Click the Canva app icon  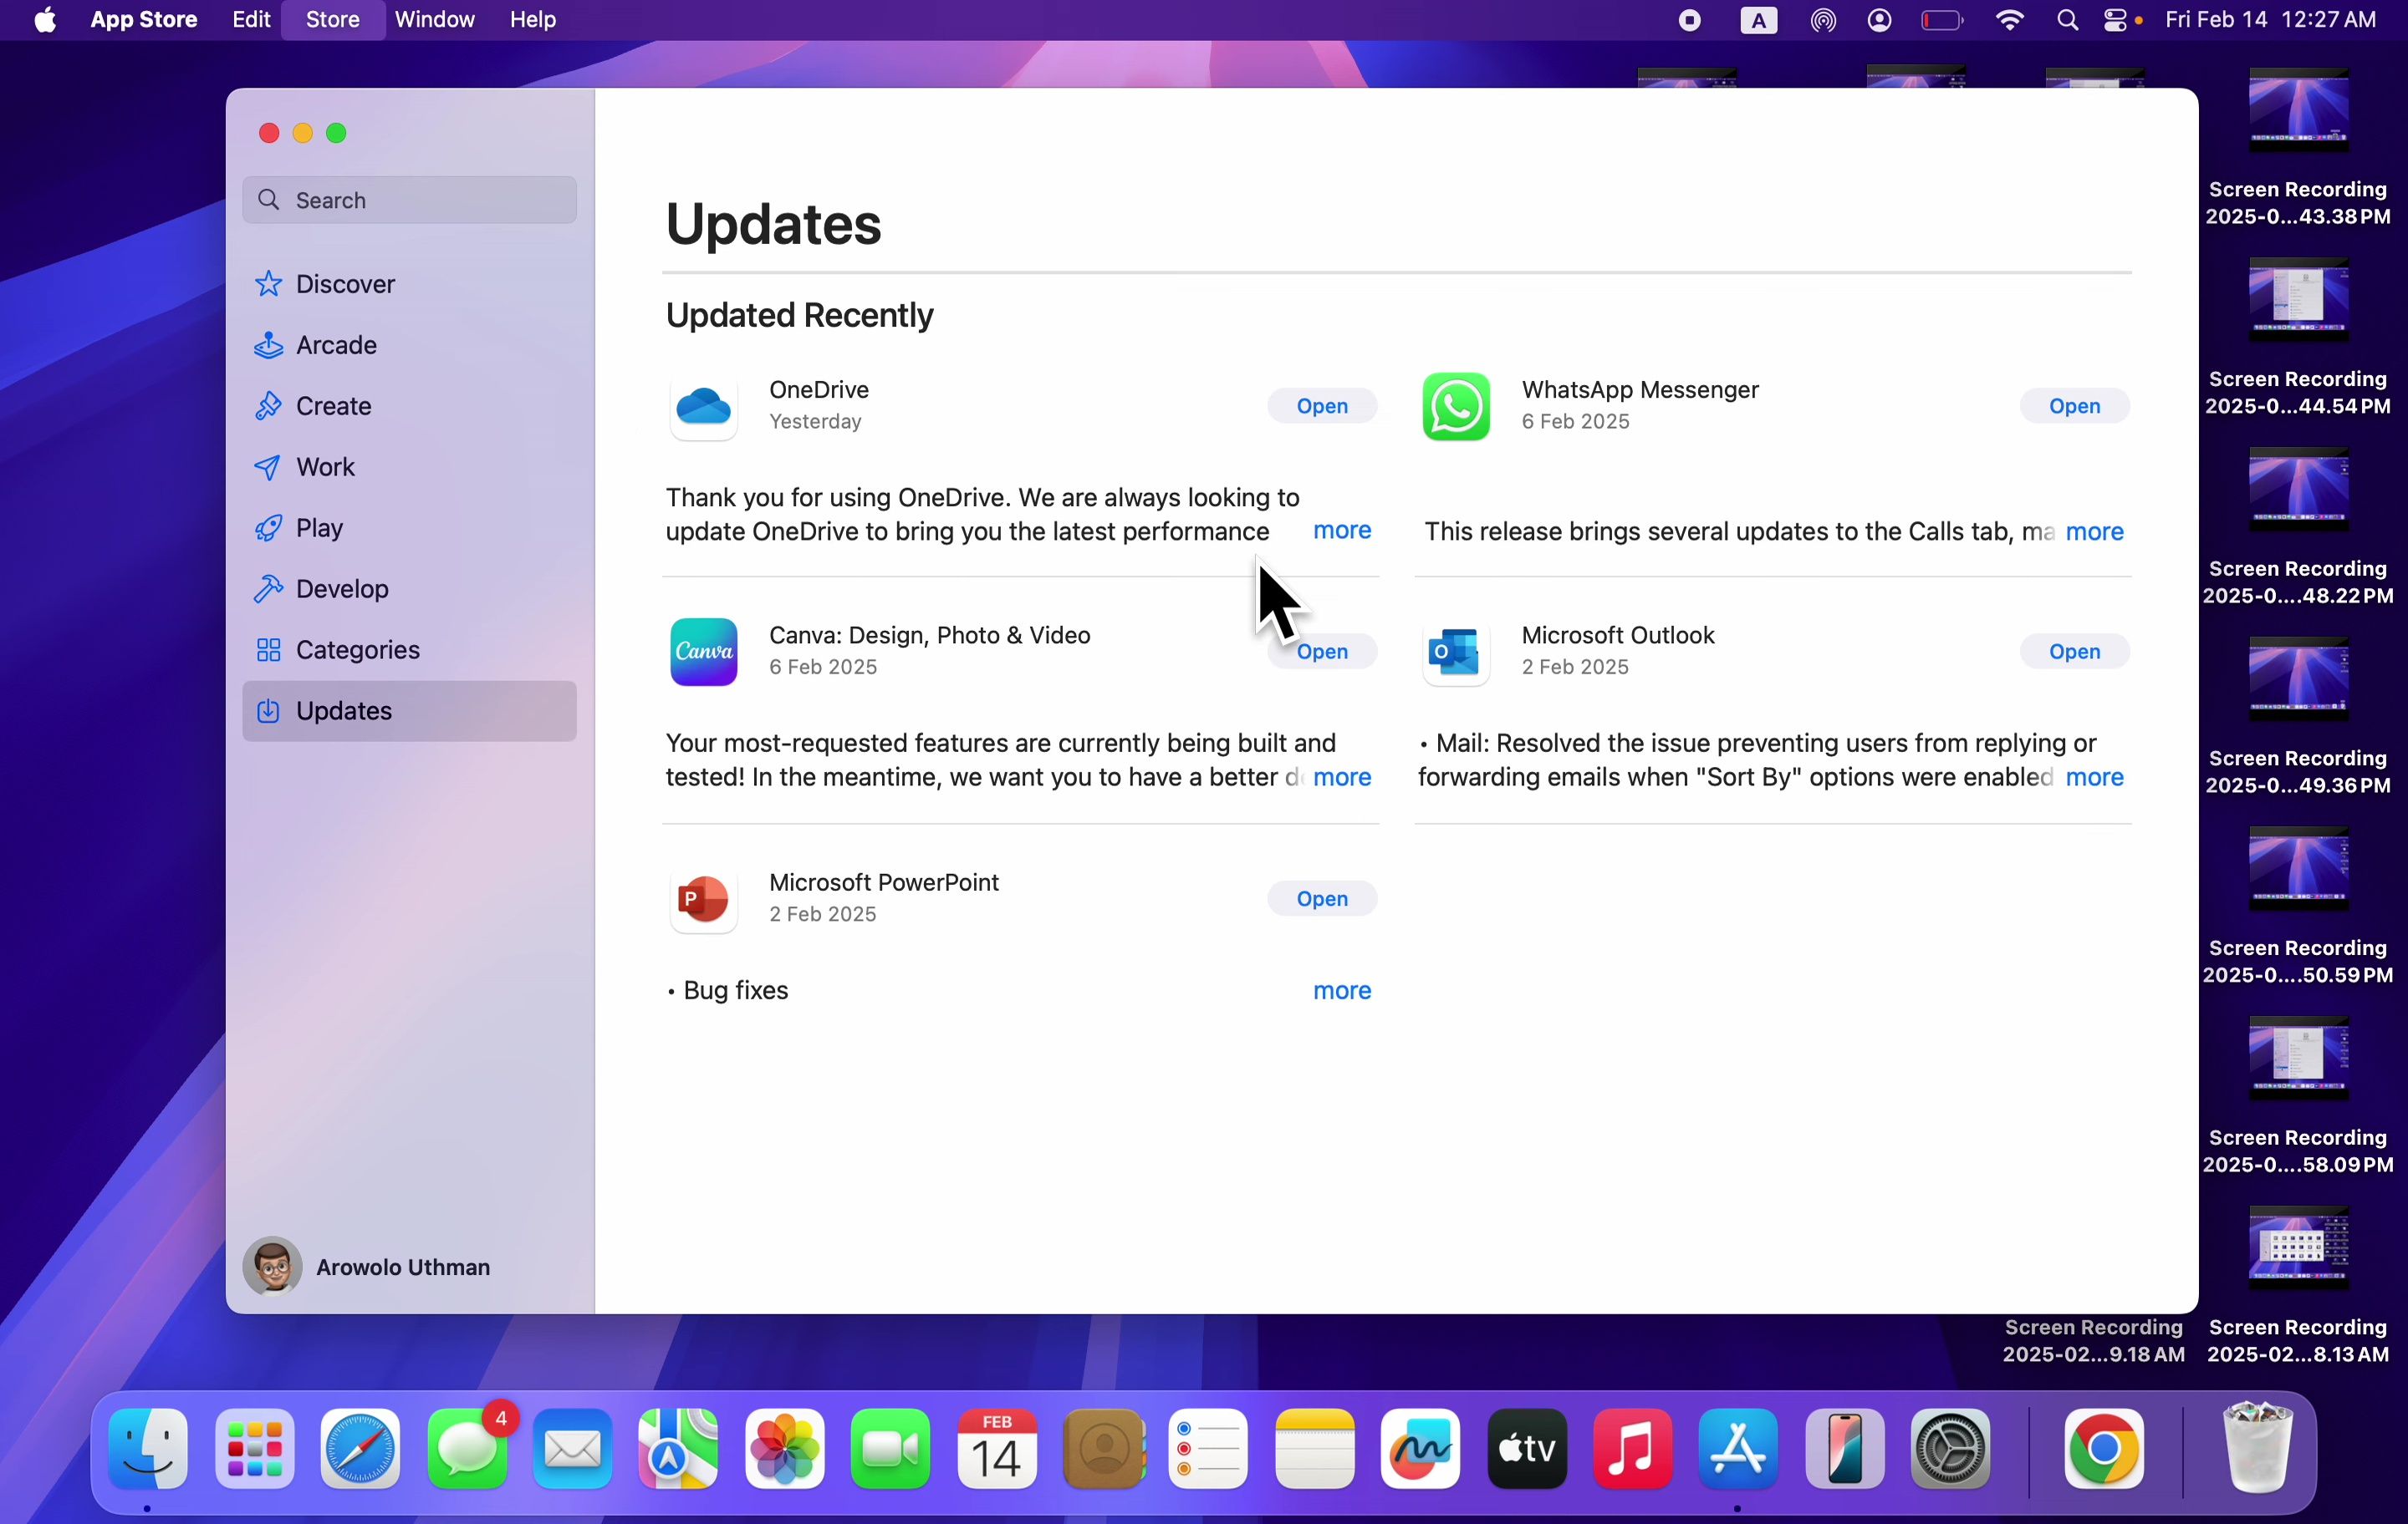704,652
